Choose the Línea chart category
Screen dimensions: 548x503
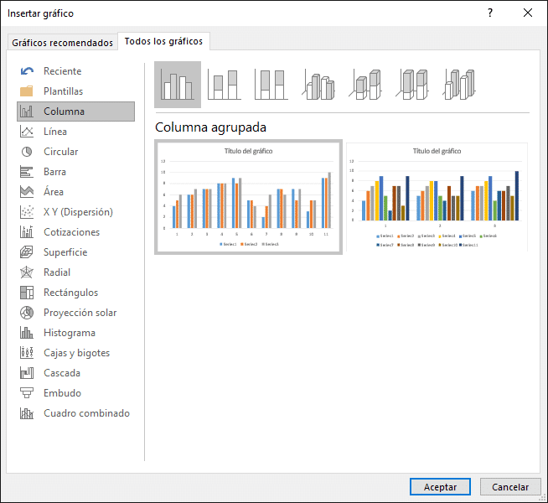[x=55, y=132]
